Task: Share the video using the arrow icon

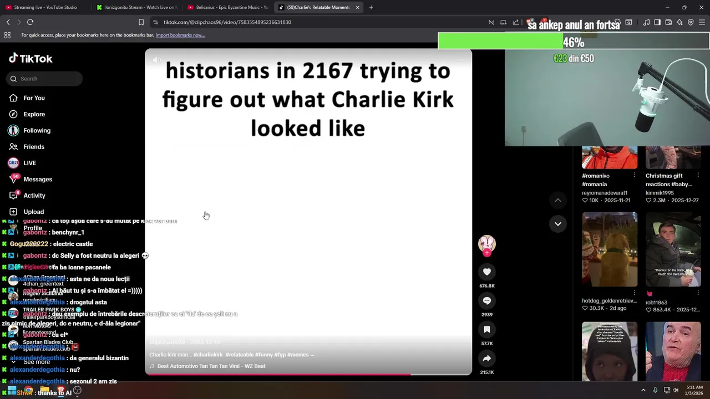Action: coord(486,358)
